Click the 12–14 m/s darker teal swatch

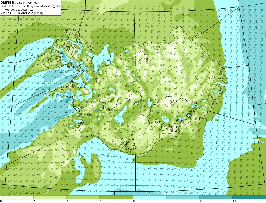pos(216,197)
